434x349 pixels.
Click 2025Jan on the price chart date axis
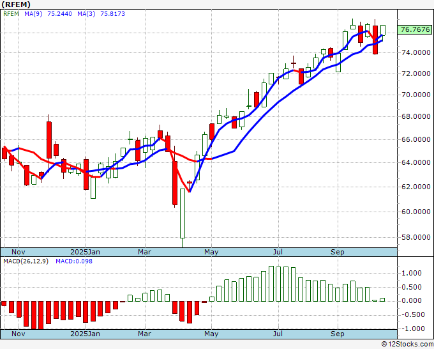click(86, 252)
